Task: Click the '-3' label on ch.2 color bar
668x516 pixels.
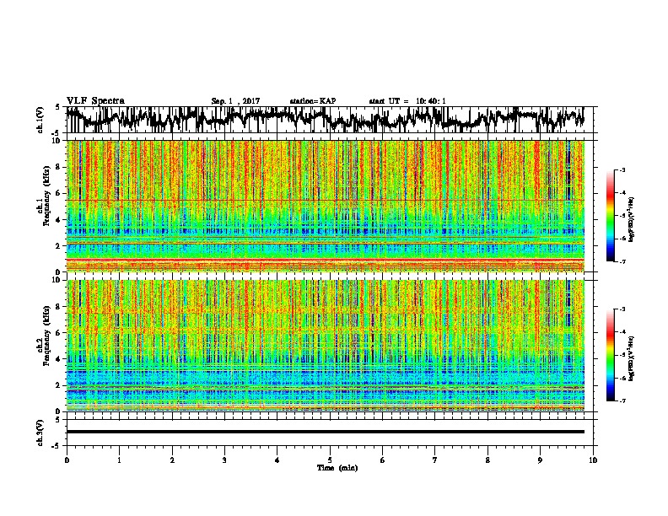Action: click(622, 309)
